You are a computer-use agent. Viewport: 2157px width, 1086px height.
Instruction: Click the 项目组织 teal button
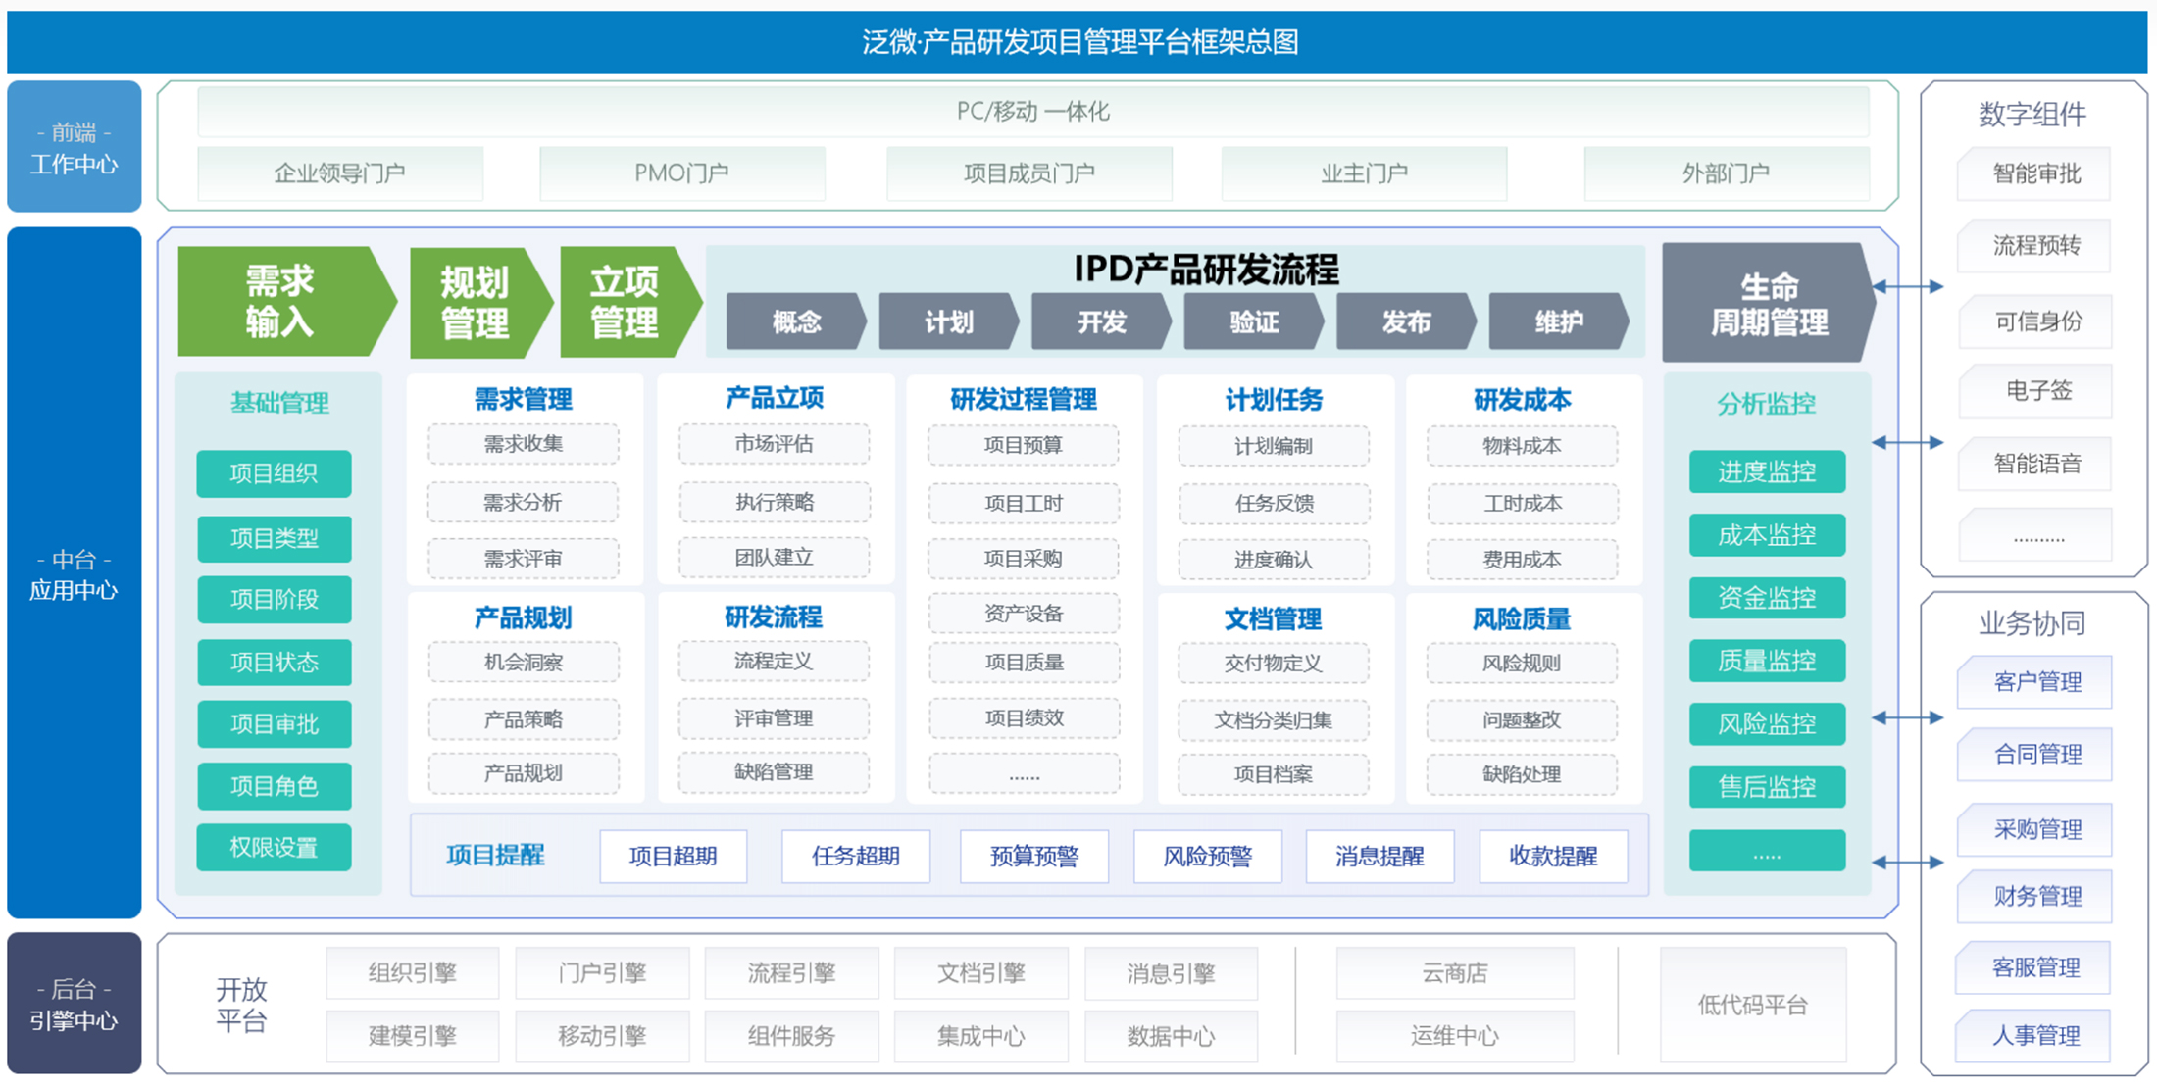[x=274, y=473]
